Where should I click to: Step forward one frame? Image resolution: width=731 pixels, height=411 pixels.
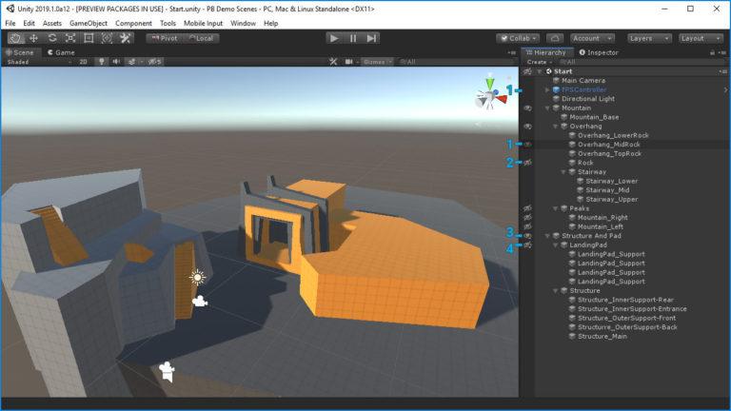371,38
